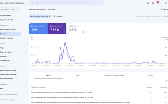Click the URL inspection search field
168x104 pixels.
coord(66,3)
